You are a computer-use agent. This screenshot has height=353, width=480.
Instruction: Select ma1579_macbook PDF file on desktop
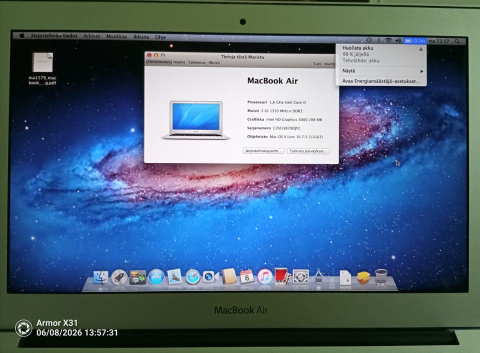tap(42, 68)
